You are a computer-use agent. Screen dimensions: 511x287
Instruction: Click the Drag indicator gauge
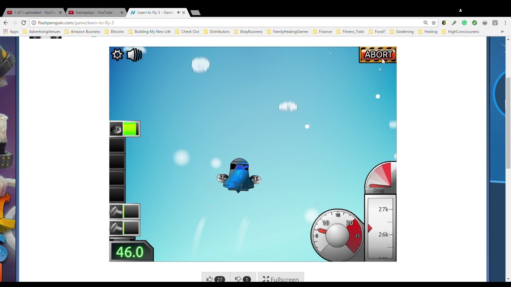(380, 178)
